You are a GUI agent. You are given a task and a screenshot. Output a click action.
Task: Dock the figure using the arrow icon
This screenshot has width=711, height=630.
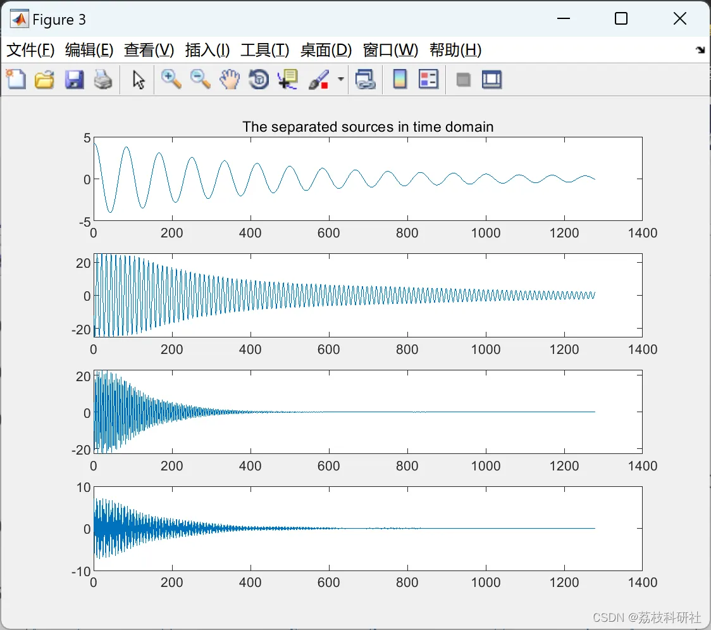click(700, 49)
